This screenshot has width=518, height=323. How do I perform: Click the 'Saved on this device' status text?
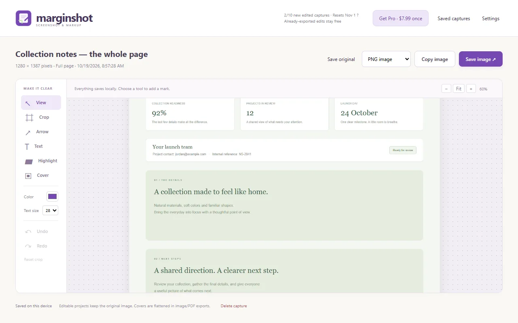tap(34, 306)
